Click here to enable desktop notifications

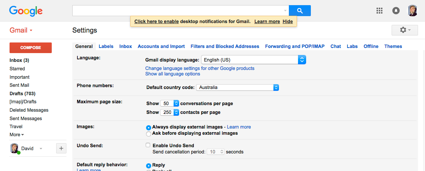pyautogui.click(x=156, y=21)
